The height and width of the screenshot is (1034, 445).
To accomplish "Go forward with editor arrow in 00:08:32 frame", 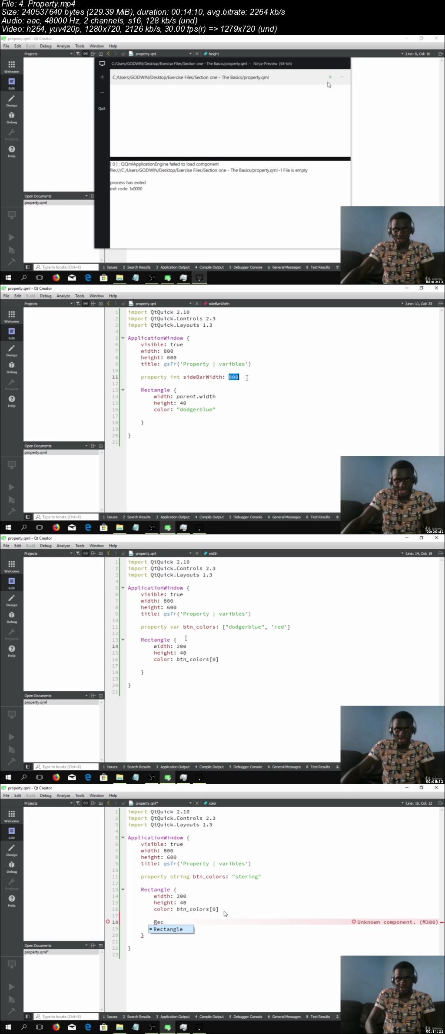I will point(116,553).
